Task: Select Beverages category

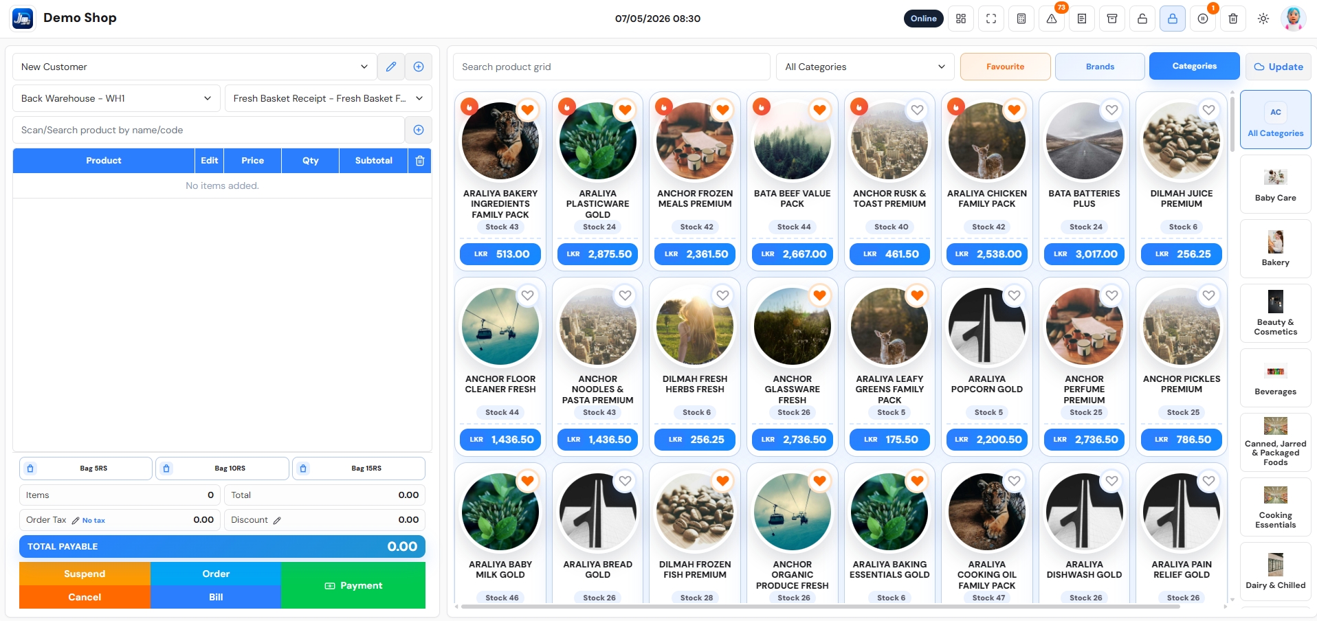Action: [1276, 378]
